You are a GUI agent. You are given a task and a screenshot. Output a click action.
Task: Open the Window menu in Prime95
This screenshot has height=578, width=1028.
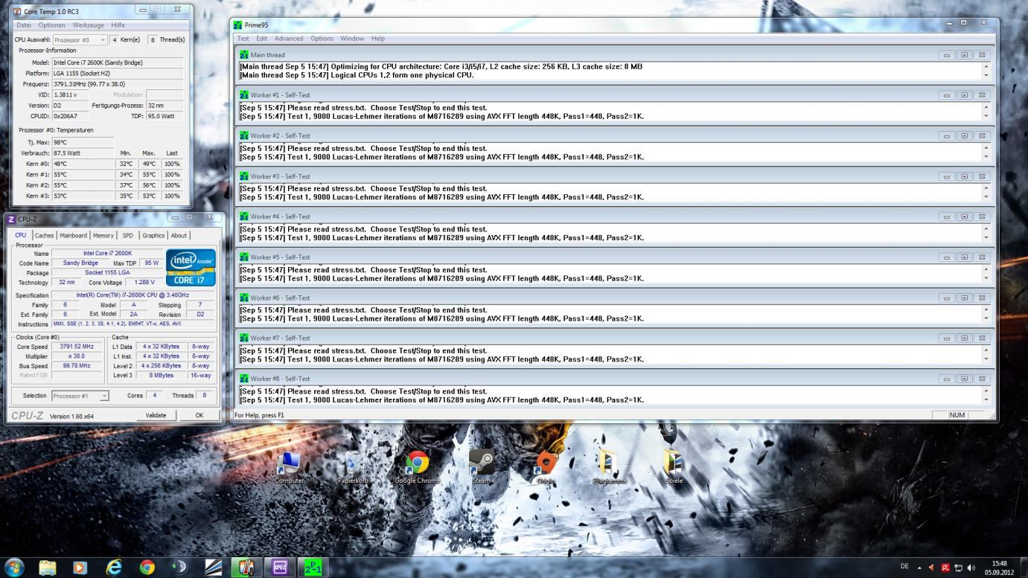tap(352, 39)
